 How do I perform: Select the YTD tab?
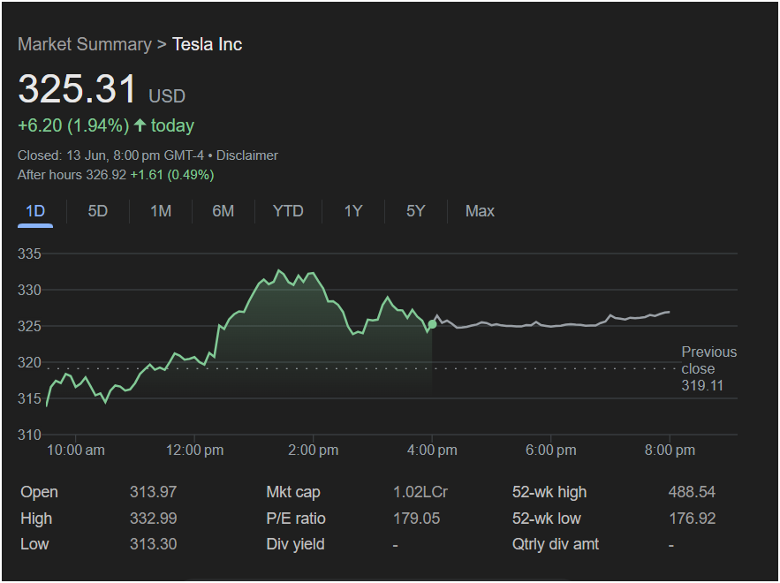pyautogui.click(x=288, y=211)
